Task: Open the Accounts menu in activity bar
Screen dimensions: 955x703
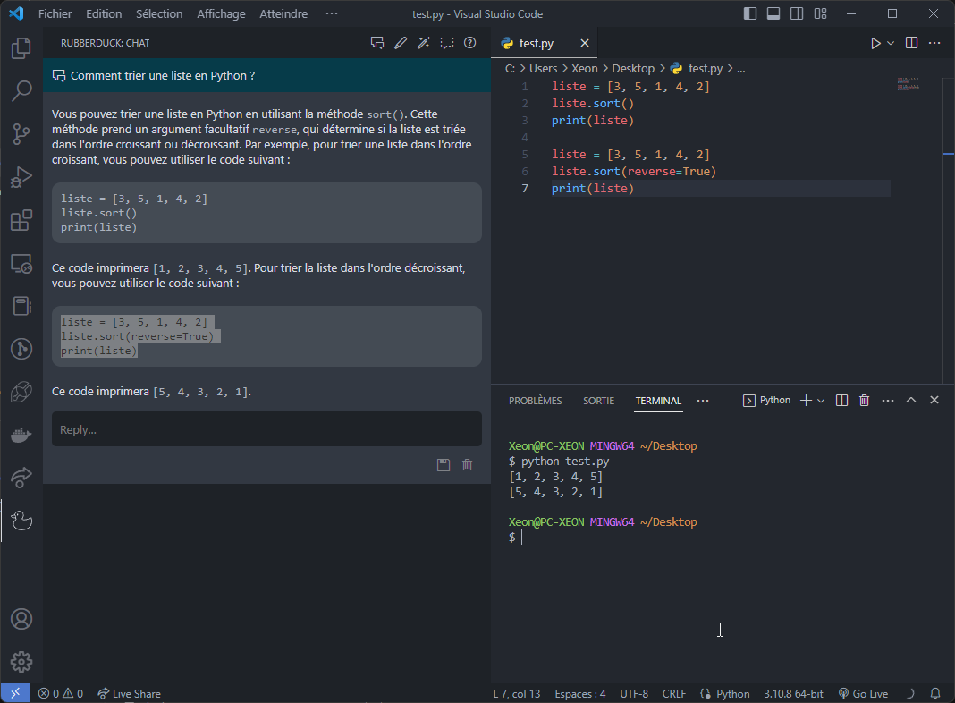Action: [x=21, y=619]
